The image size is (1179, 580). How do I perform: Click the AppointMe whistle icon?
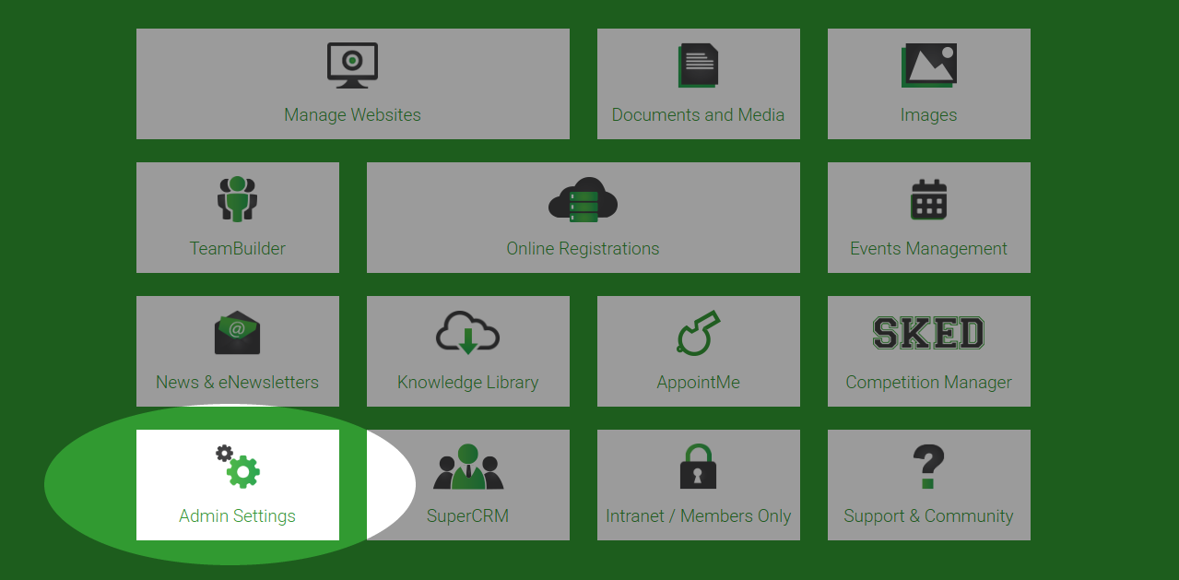click(698, 333)
